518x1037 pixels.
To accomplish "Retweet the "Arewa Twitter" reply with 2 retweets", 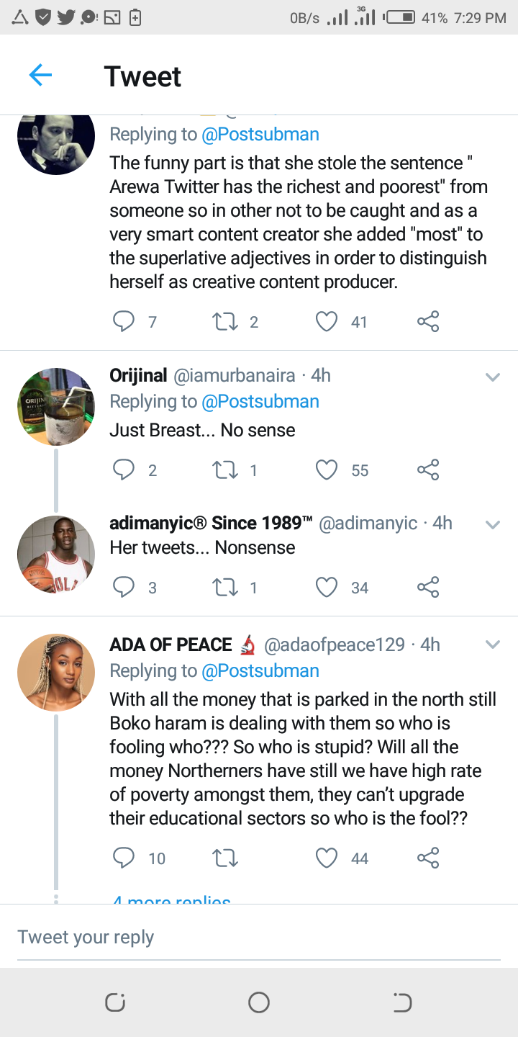I will click(225, 322).
